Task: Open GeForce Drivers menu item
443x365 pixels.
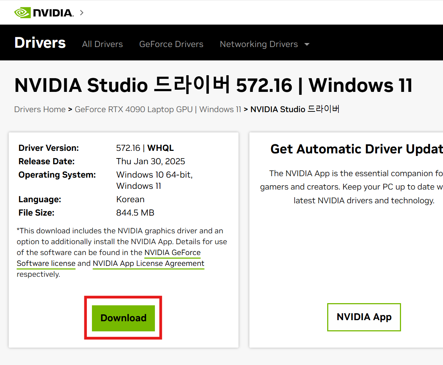Action: click(x=171, y=44)
